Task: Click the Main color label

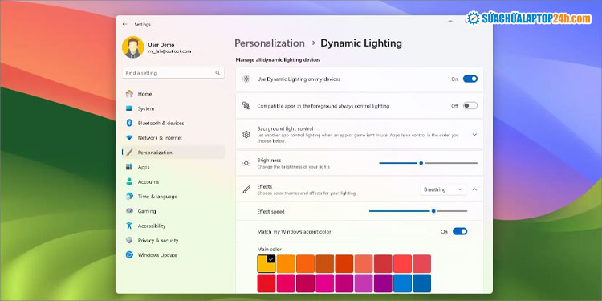Action: (x=269, y=249)
